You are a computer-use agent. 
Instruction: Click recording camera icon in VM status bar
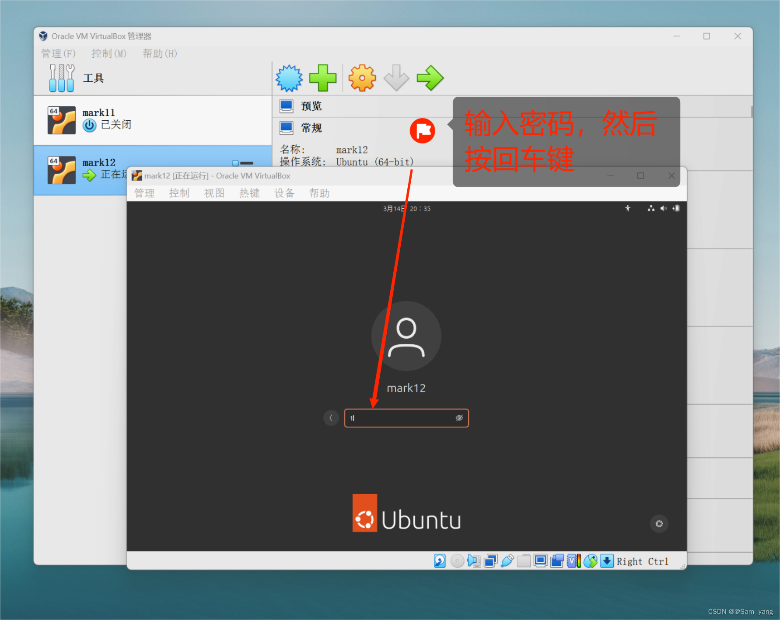[x=557, y=560]
